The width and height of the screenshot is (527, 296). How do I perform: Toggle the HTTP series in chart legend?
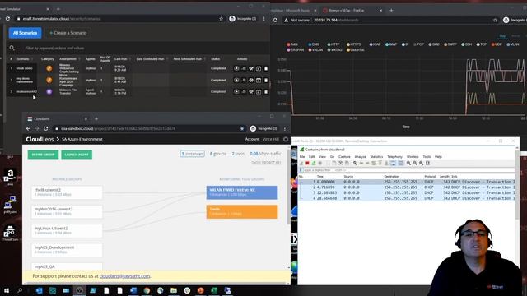(333, 44)
